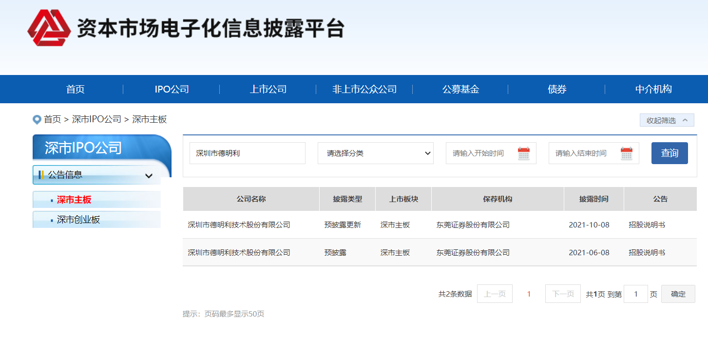Screen dimensions: 708x337
Task: Focus the 请输入结束时间 date field
Action: [594, 153]
